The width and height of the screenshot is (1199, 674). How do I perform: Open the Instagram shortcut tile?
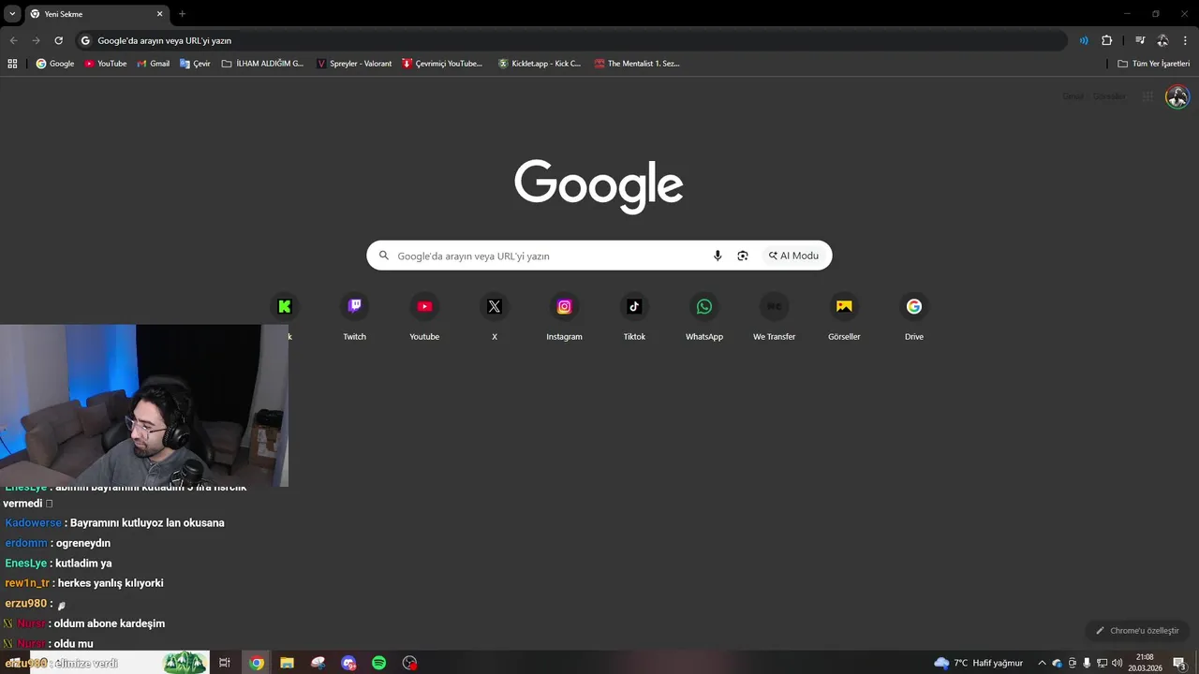coord(564,316)
